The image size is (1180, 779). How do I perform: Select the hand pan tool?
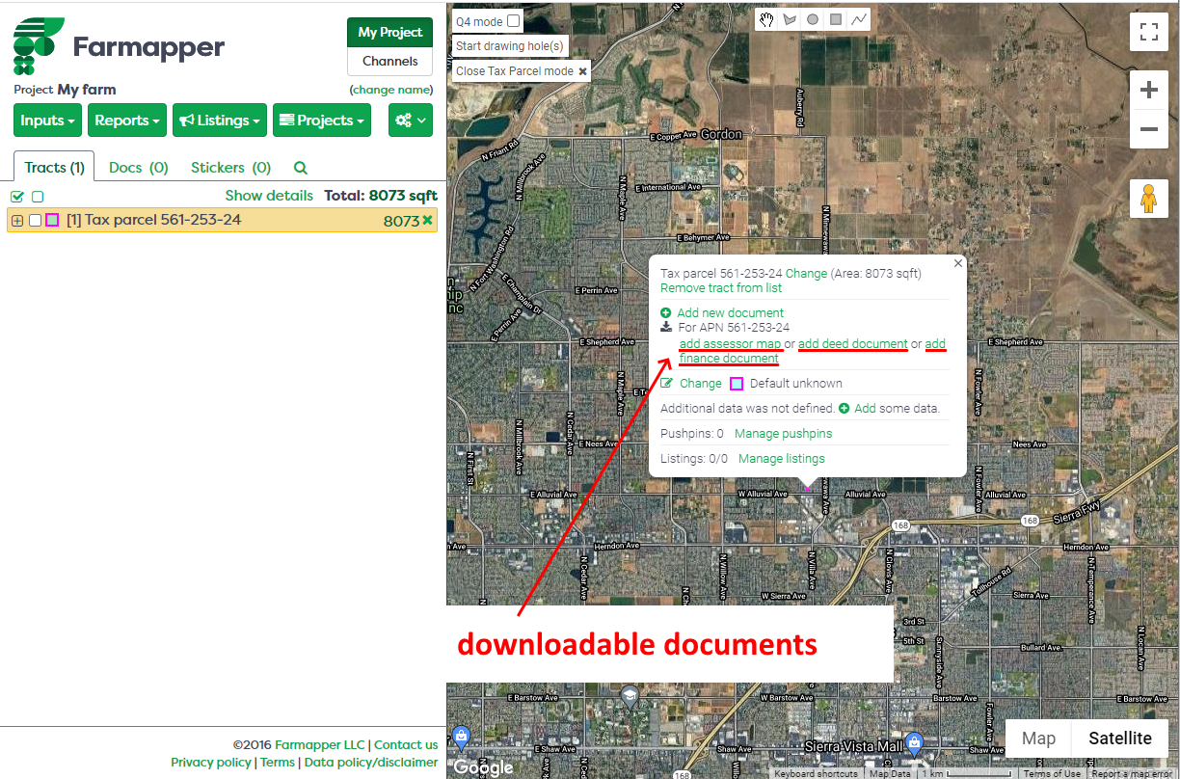(766, 19)
